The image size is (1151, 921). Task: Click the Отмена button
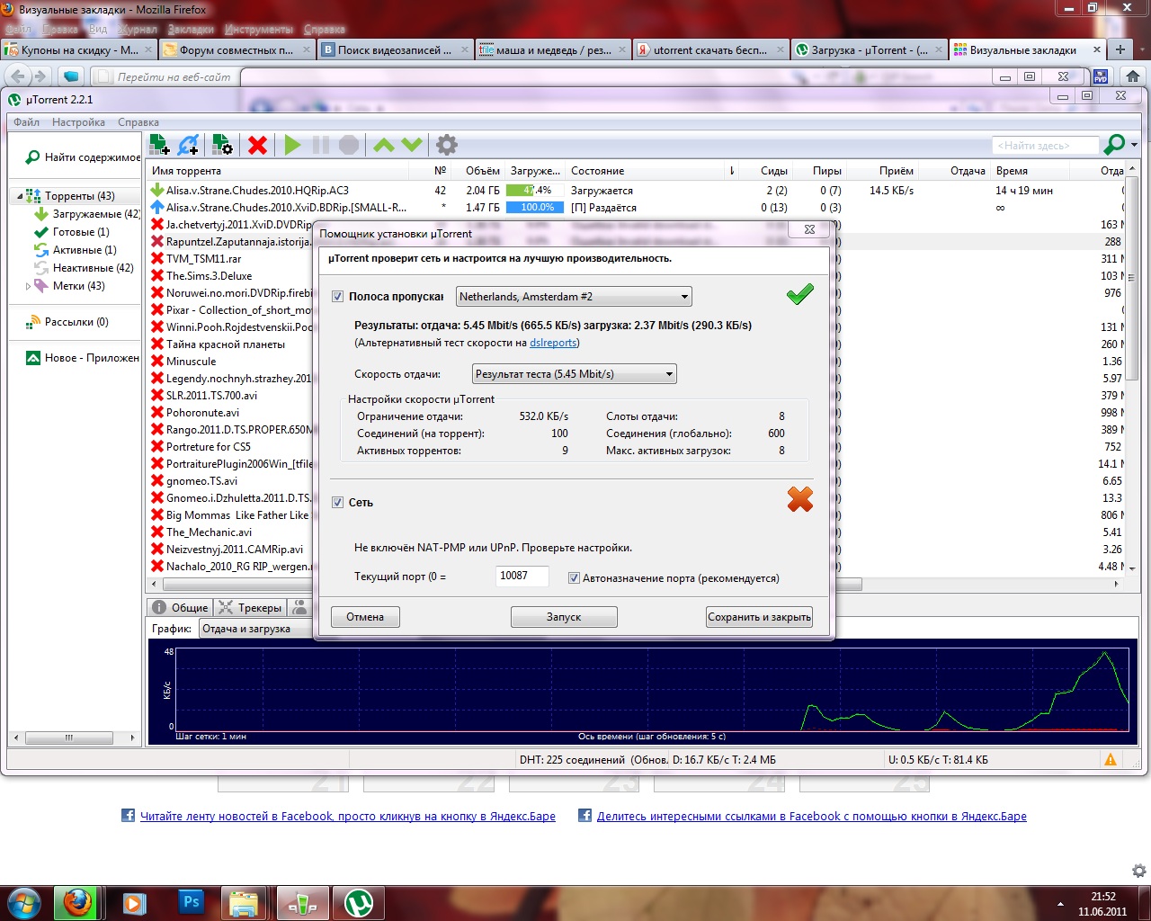pos(365,617)
